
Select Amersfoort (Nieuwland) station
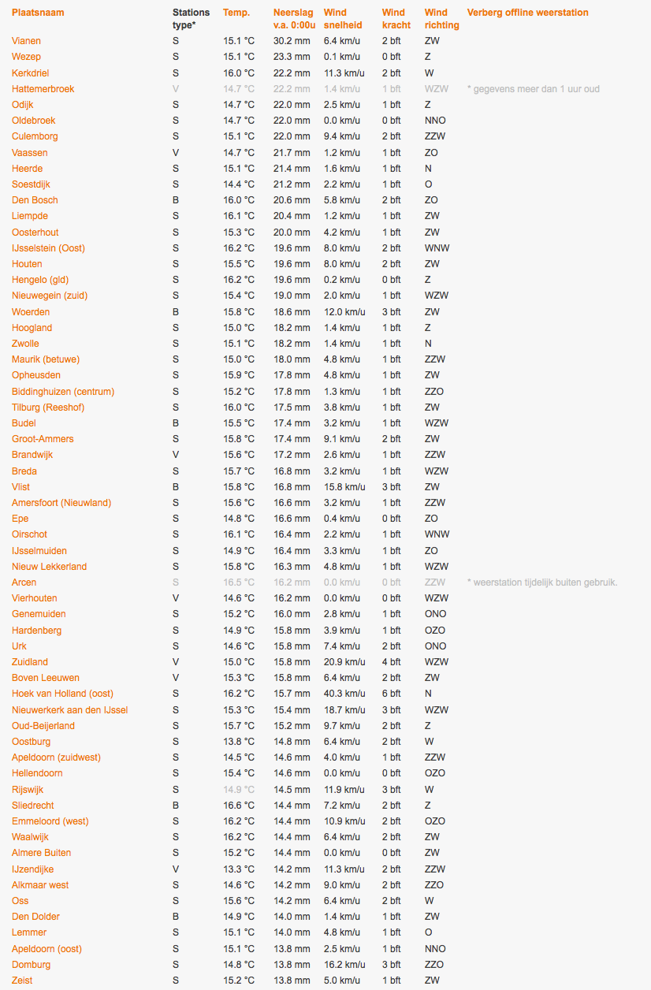coord(61,503)
